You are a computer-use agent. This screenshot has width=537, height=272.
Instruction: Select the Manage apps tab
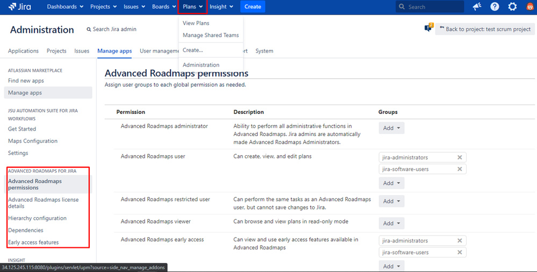114,51
